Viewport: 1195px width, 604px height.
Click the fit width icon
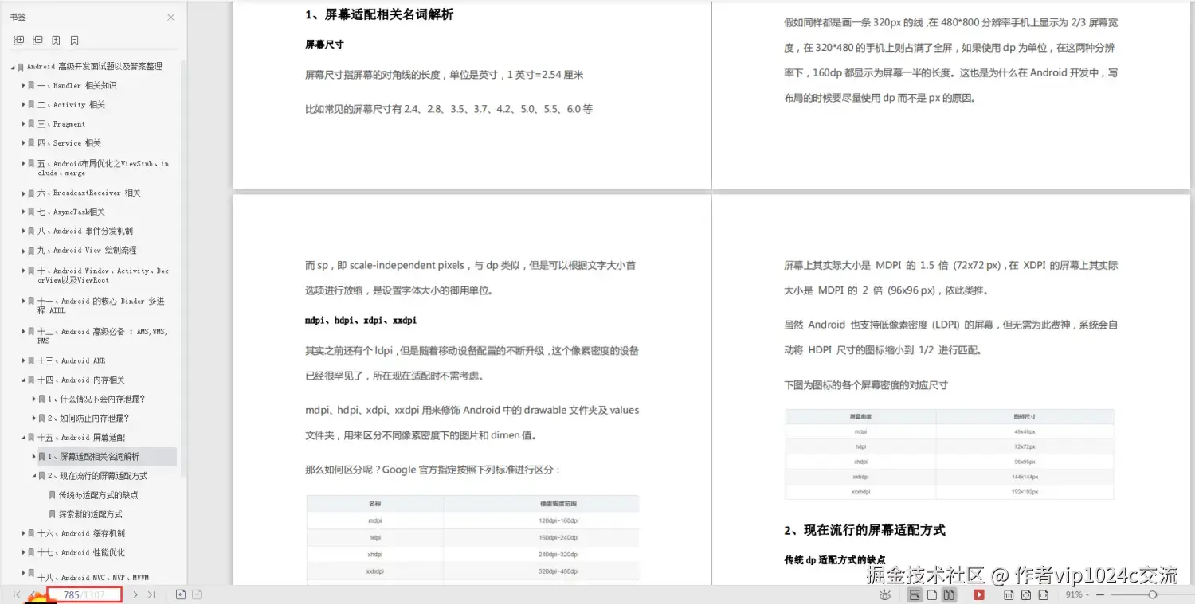(1044, 594)
